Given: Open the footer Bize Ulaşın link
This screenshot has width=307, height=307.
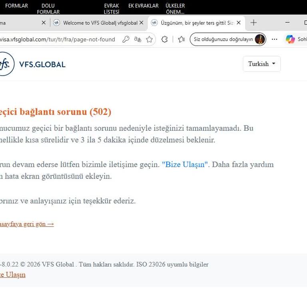Looking at the screenshot, I should 13,275.
